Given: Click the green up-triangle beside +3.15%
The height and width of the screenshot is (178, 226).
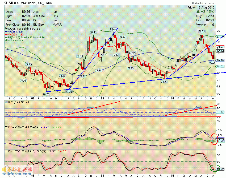Looking at the screenshot, I should (198, 12).
